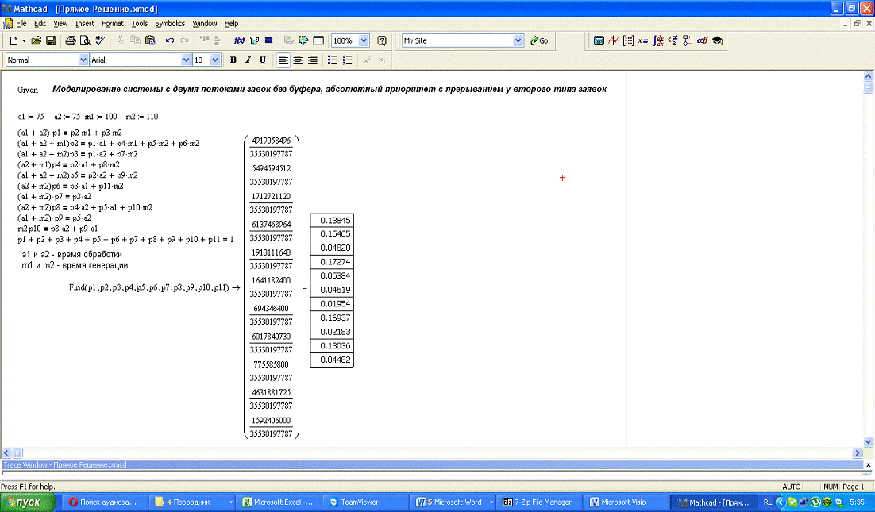Image resolution: width=875 pixels, height=512 pixels.
Task: Click the Spell Check icon
Action: pyautogui.click(x=99, y=40)
